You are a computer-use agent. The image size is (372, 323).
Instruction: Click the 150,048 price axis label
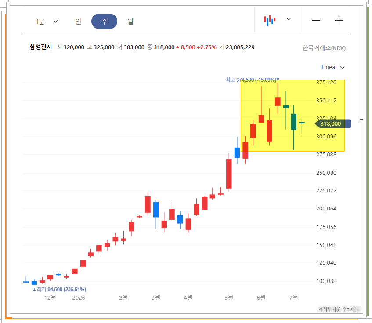[326, 245]
